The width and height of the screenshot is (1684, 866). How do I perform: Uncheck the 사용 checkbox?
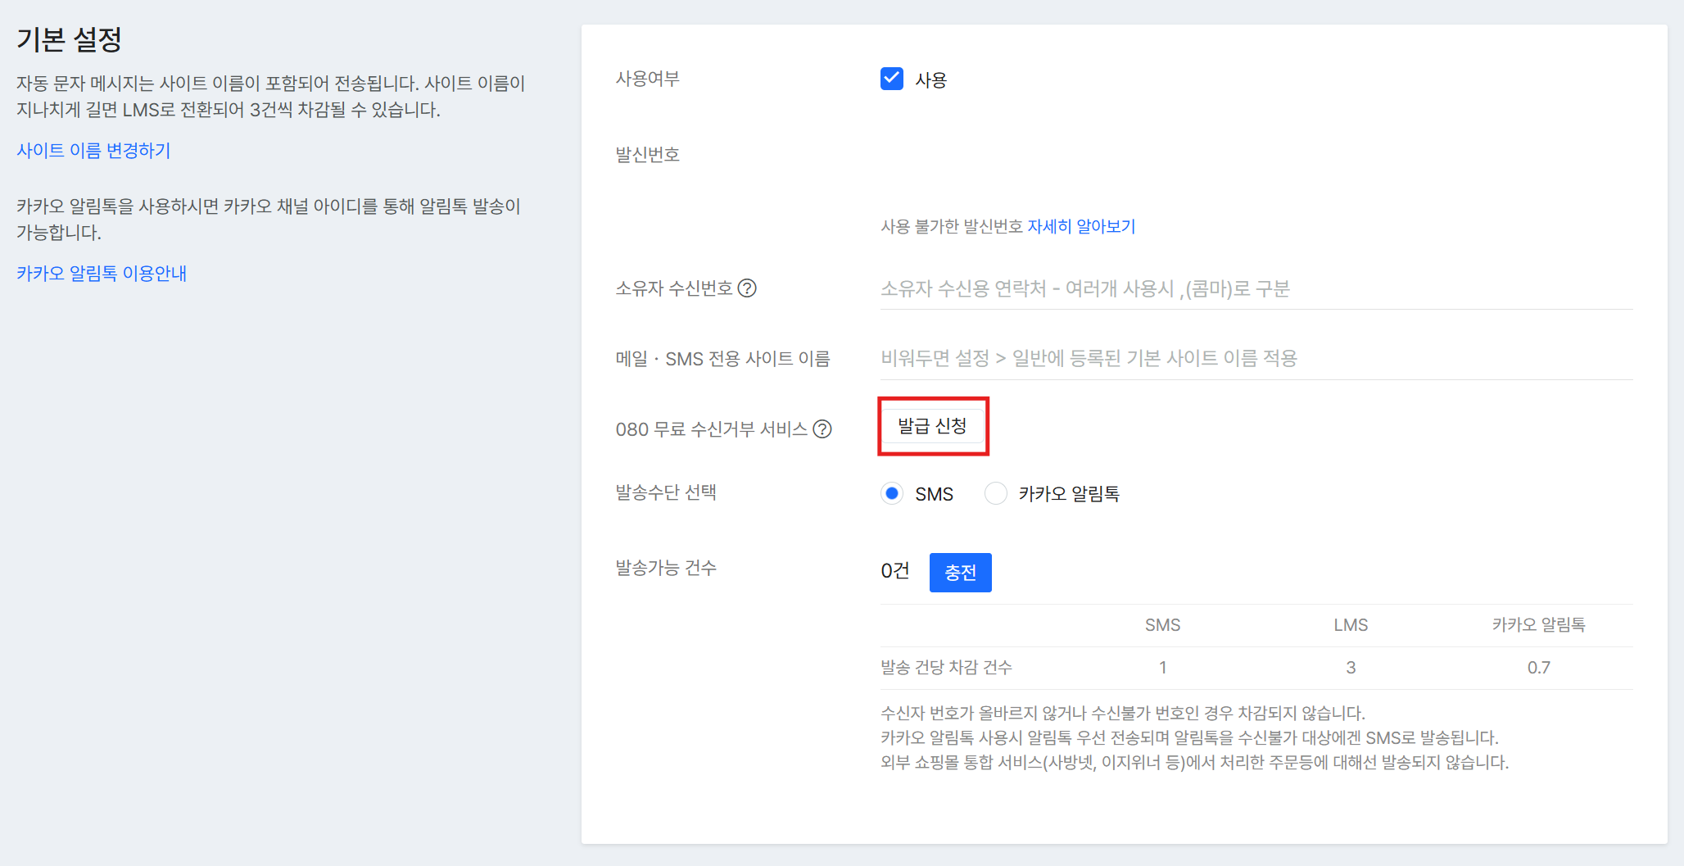point(891,79)
